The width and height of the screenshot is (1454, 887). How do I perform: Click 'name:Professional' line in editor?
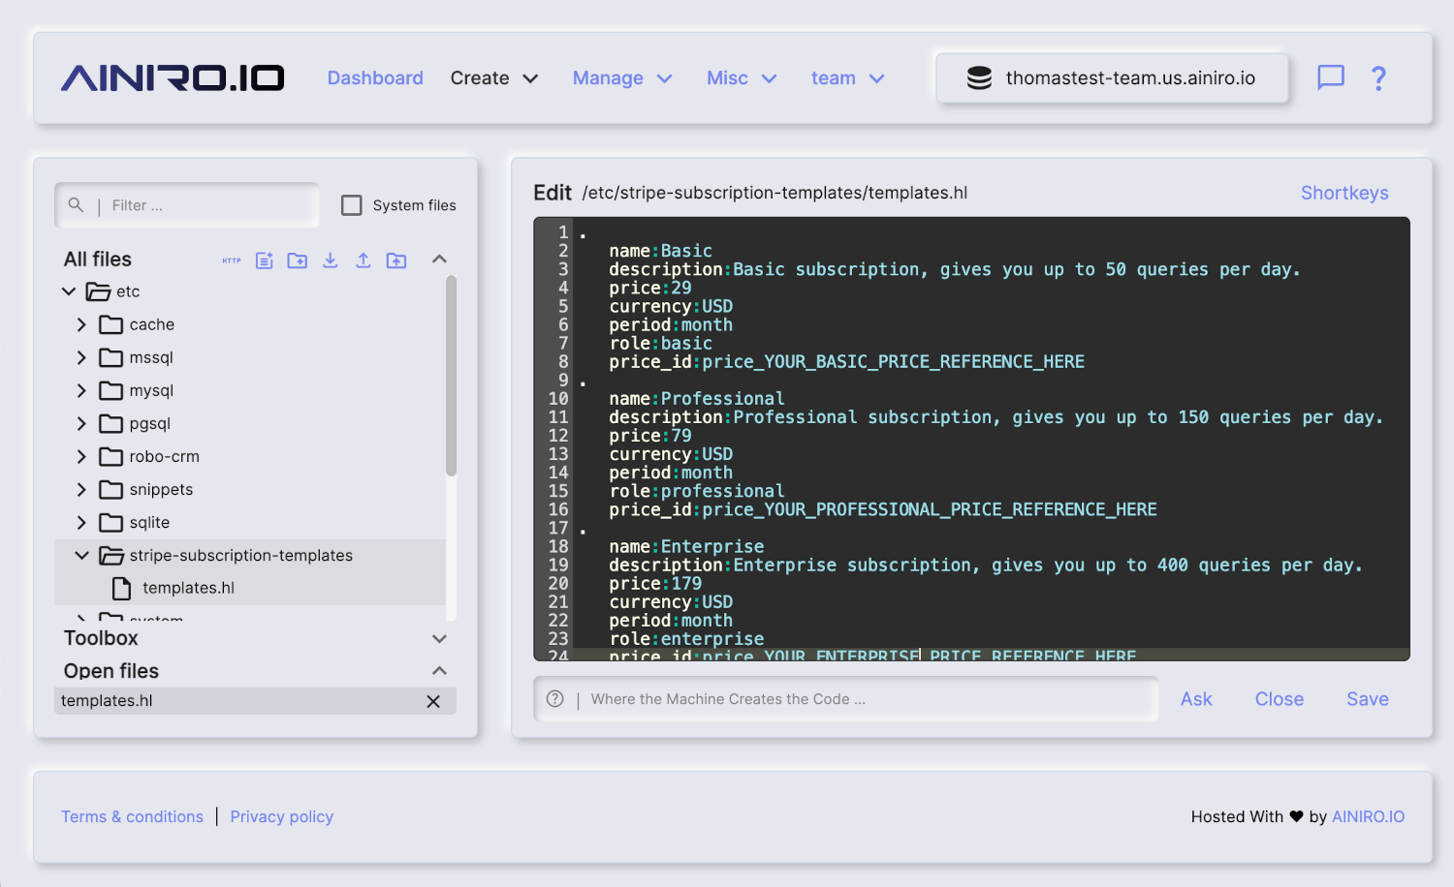(x=697, y=399)
